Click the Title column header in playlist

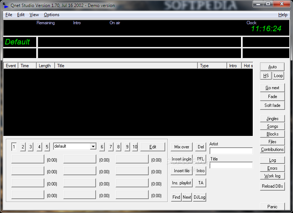[126, 66]
